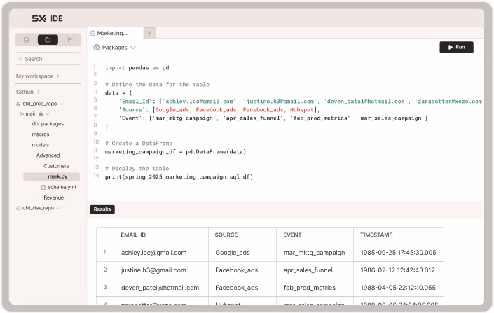The height and width of the screenshot is (313, 494).
Task: Click into the Search input field
Action: tap(48, 59)
